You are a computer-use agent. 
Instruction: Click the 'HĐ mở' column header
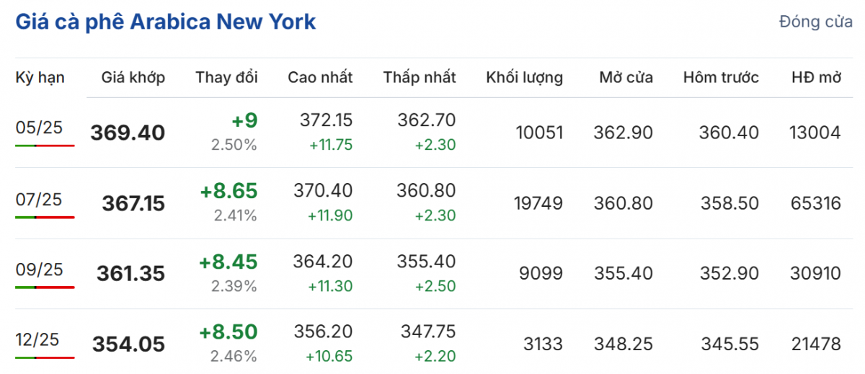(x=816, y=78)
